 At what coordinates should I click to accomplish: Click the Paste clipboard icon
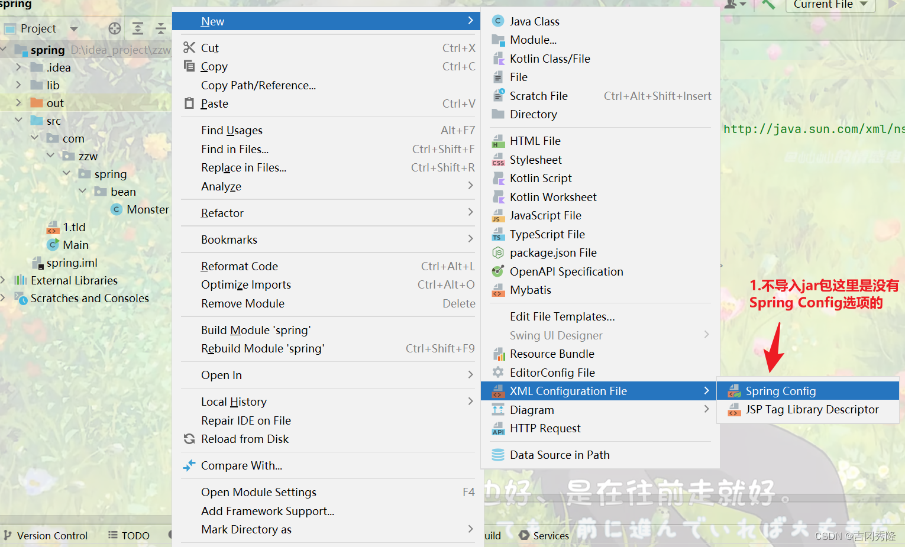(189, 103)
